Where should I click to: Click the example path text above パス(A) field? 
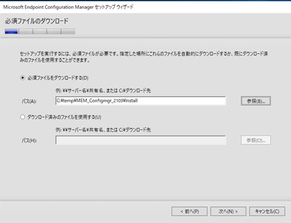point(103,91)
